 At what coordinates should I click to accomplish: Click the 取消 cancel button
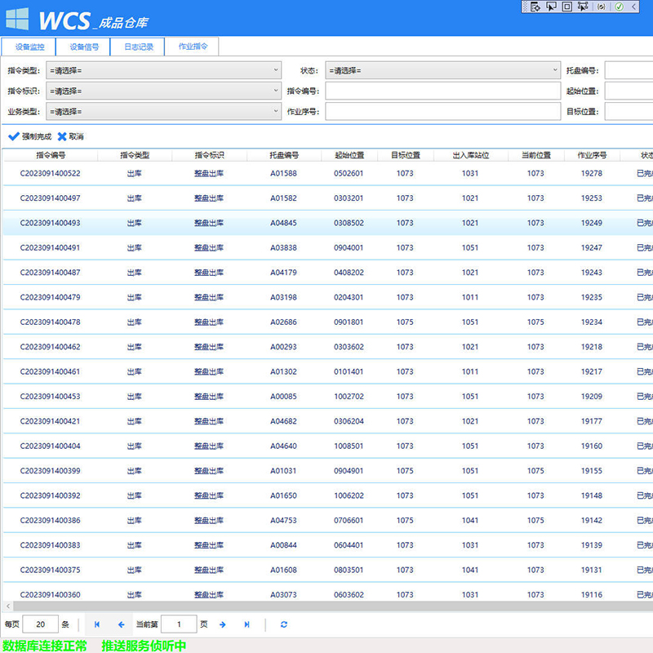point(71,136)
